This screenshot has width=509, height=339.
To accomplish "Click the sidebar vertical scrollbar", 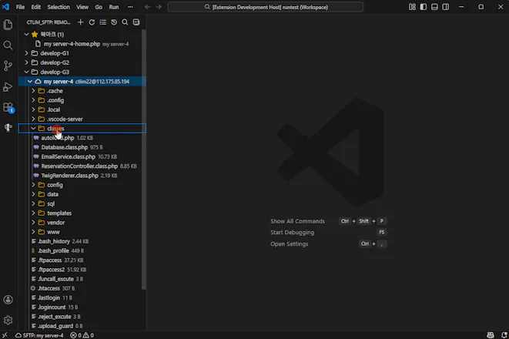I will (x=144, y=159).
